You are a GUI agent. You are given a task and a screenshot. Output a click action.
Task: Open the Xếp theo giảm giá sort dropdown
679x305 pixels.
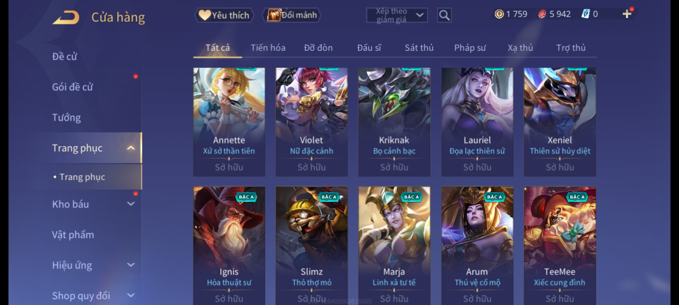(397, 15)
